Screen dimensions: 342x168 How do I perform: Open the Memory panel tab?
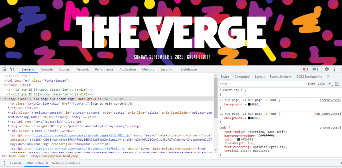click(148, 69)
